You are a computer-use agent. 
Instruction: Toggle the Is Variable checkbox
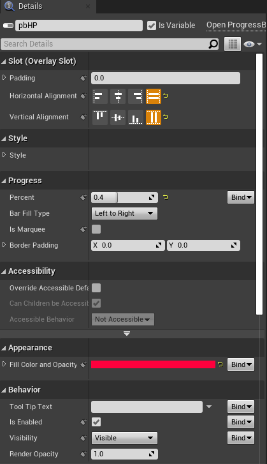click(x=152, y=26)
